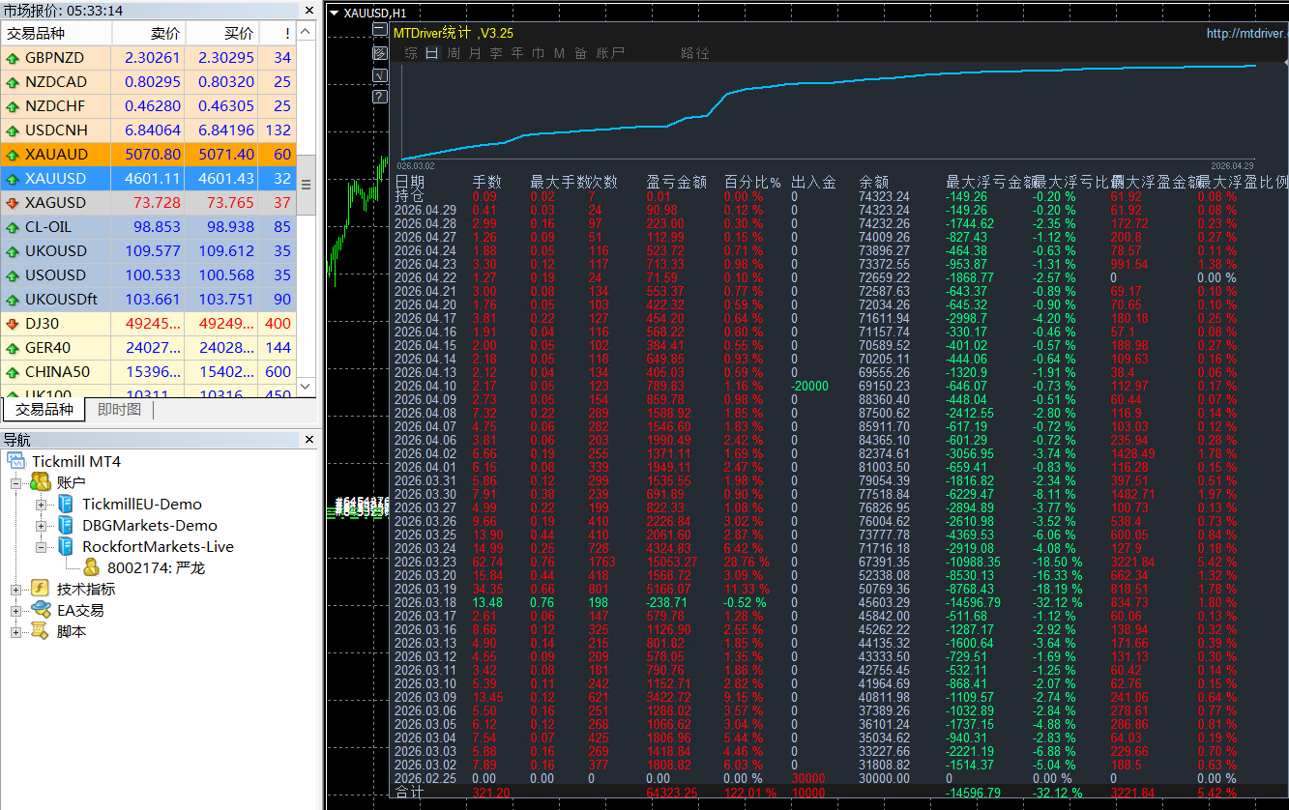Click the red down arrow beside XAGUSD
This screenshot has width=1289, height=810.
(x=13, y=203)
